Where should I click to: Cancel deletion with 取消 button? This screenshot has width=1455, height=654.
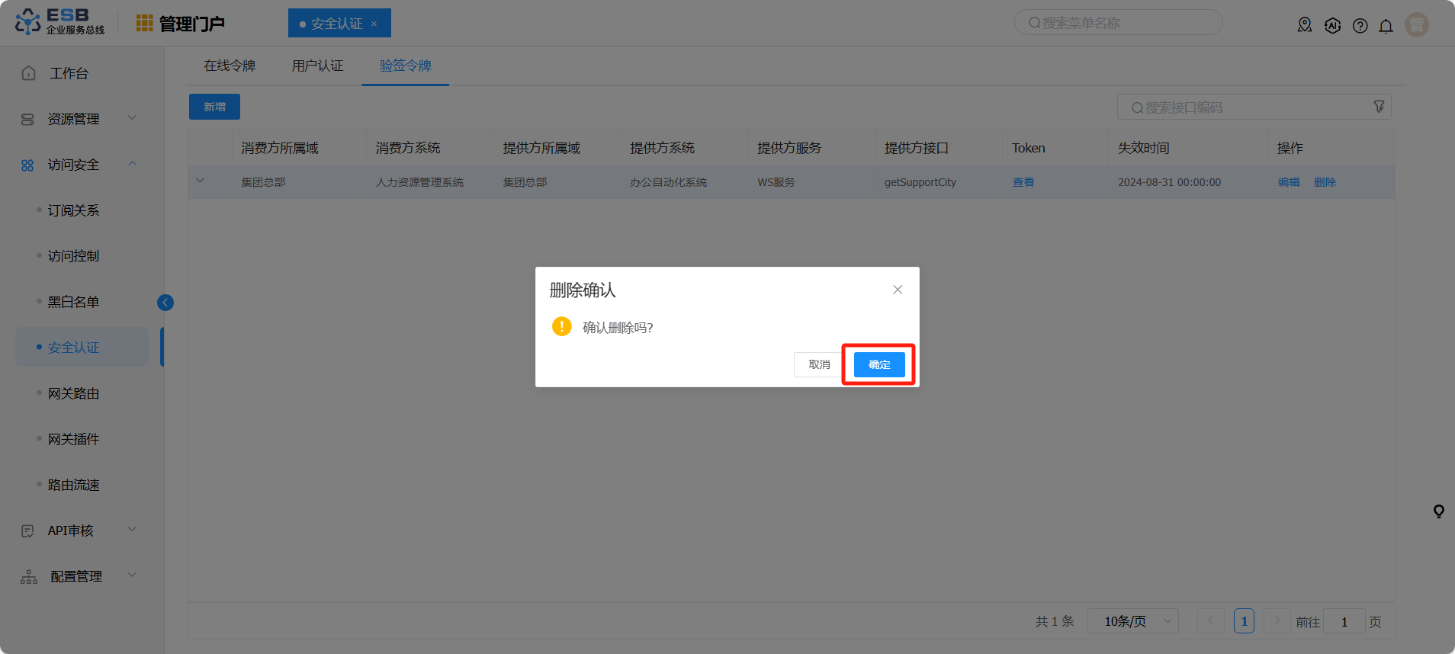pos(819,365)
